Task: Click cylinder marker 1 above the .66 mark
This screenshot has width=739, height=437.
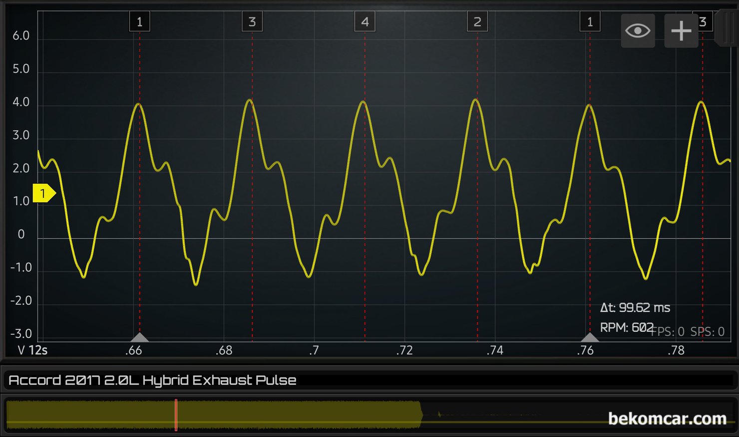Action: click(139, 22)
